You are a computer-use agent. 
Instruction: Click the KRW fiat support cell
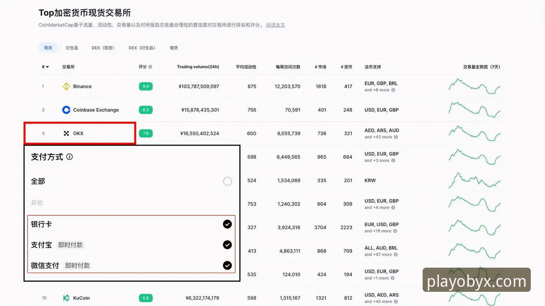tap(370, 180)
